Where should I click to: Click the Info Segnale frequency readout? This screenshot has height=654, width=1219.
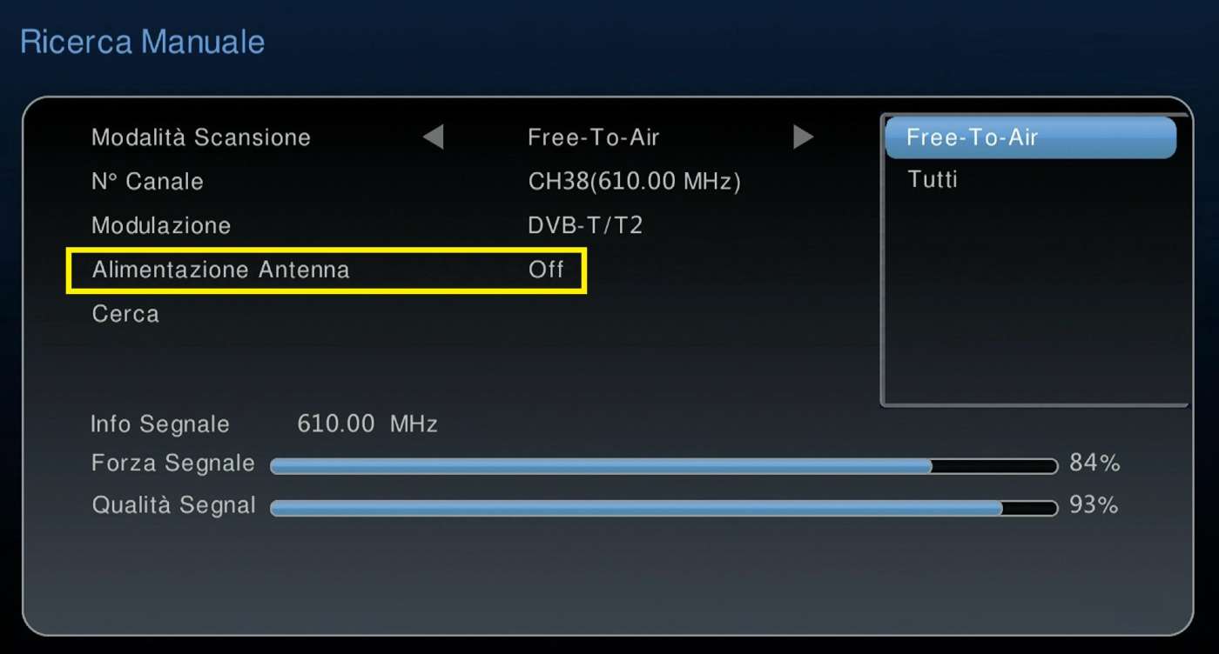[367, 424]
